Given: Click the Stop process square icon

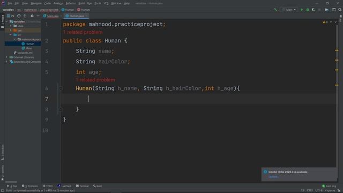Looking at the screenshot, I should point(319,10).
